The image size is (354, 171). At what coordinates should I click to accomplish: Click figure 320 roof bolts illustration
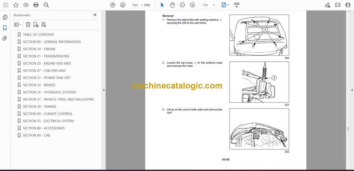(x=259, y=35)
